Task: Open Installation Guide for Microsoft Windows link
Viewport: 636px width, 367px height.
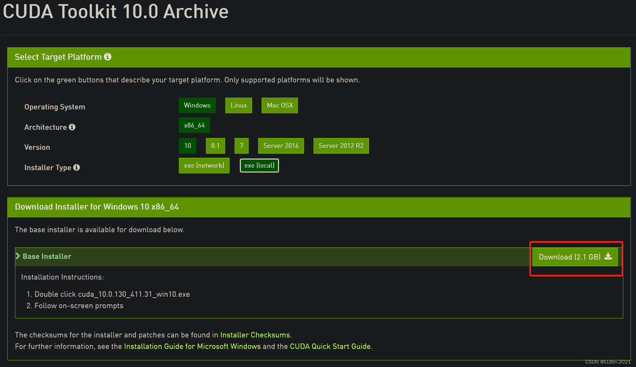Action: point(192,346)
